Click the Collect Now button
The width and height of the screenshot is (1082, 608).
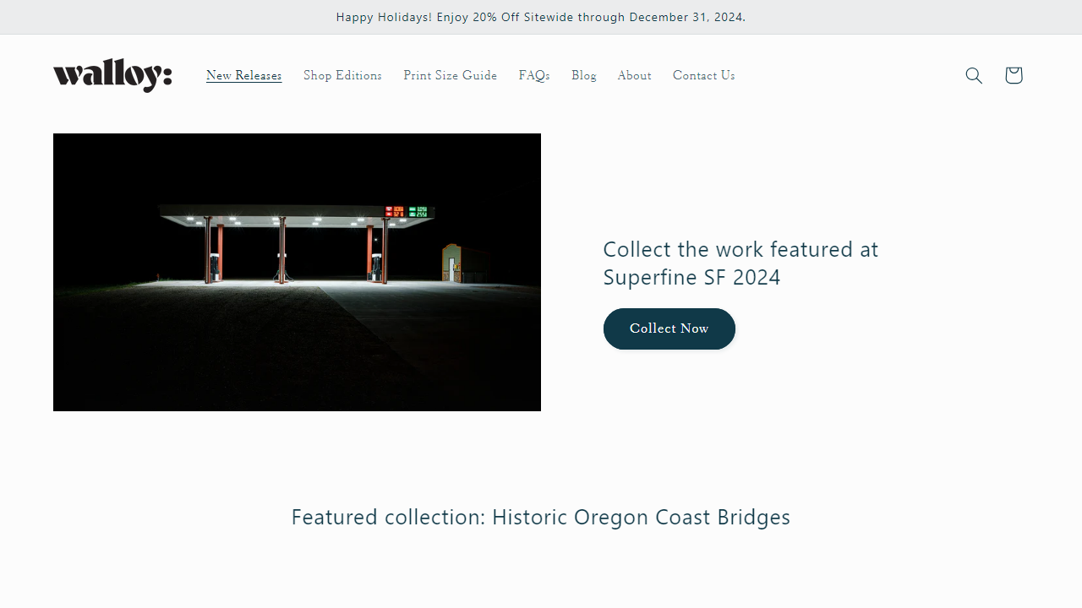point(669,328)
